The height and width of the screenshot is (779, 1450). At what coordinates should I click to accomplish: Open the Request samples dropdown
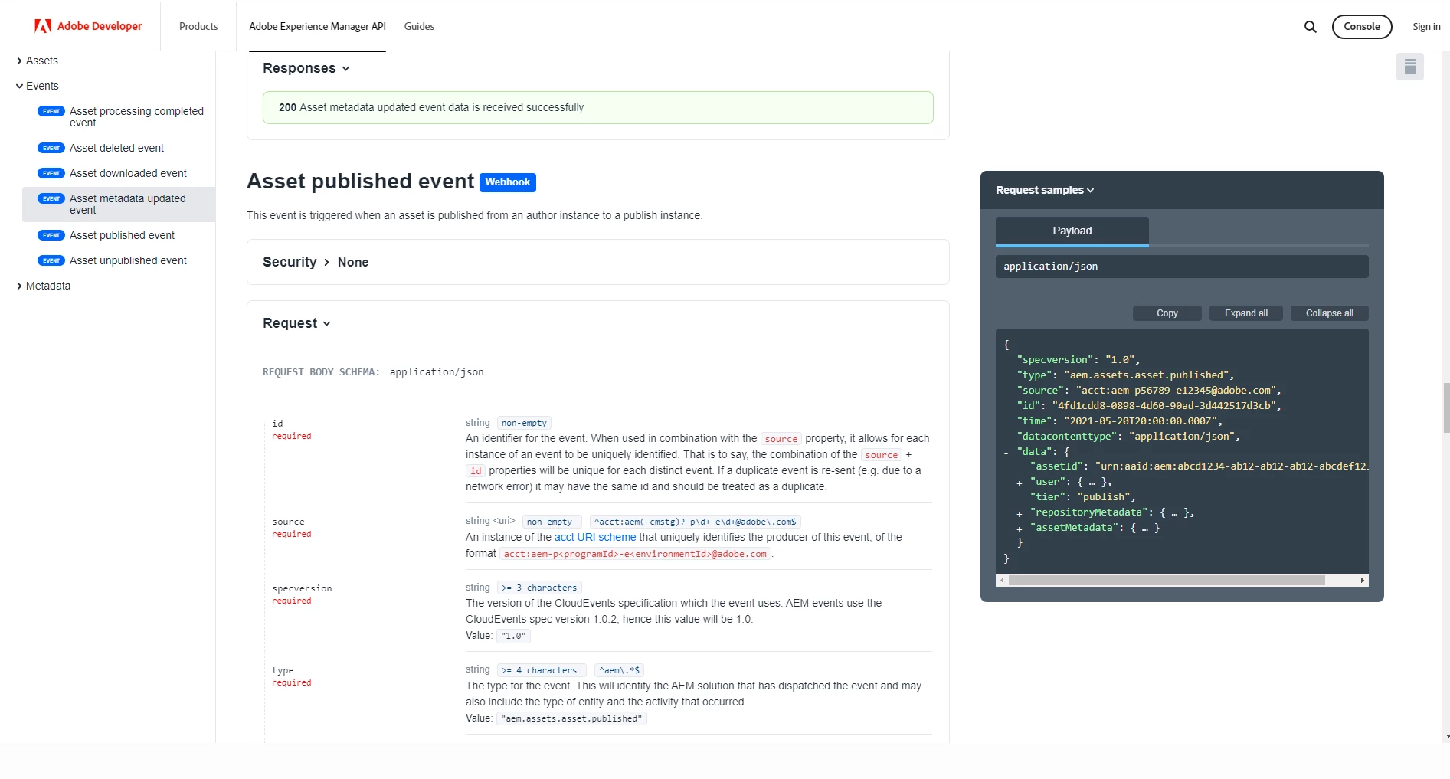point(1045,190)
